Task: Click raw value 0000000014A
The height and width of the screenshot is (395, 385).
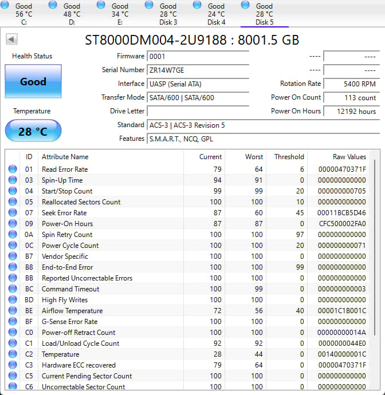Action: click(x=341, y=333)
